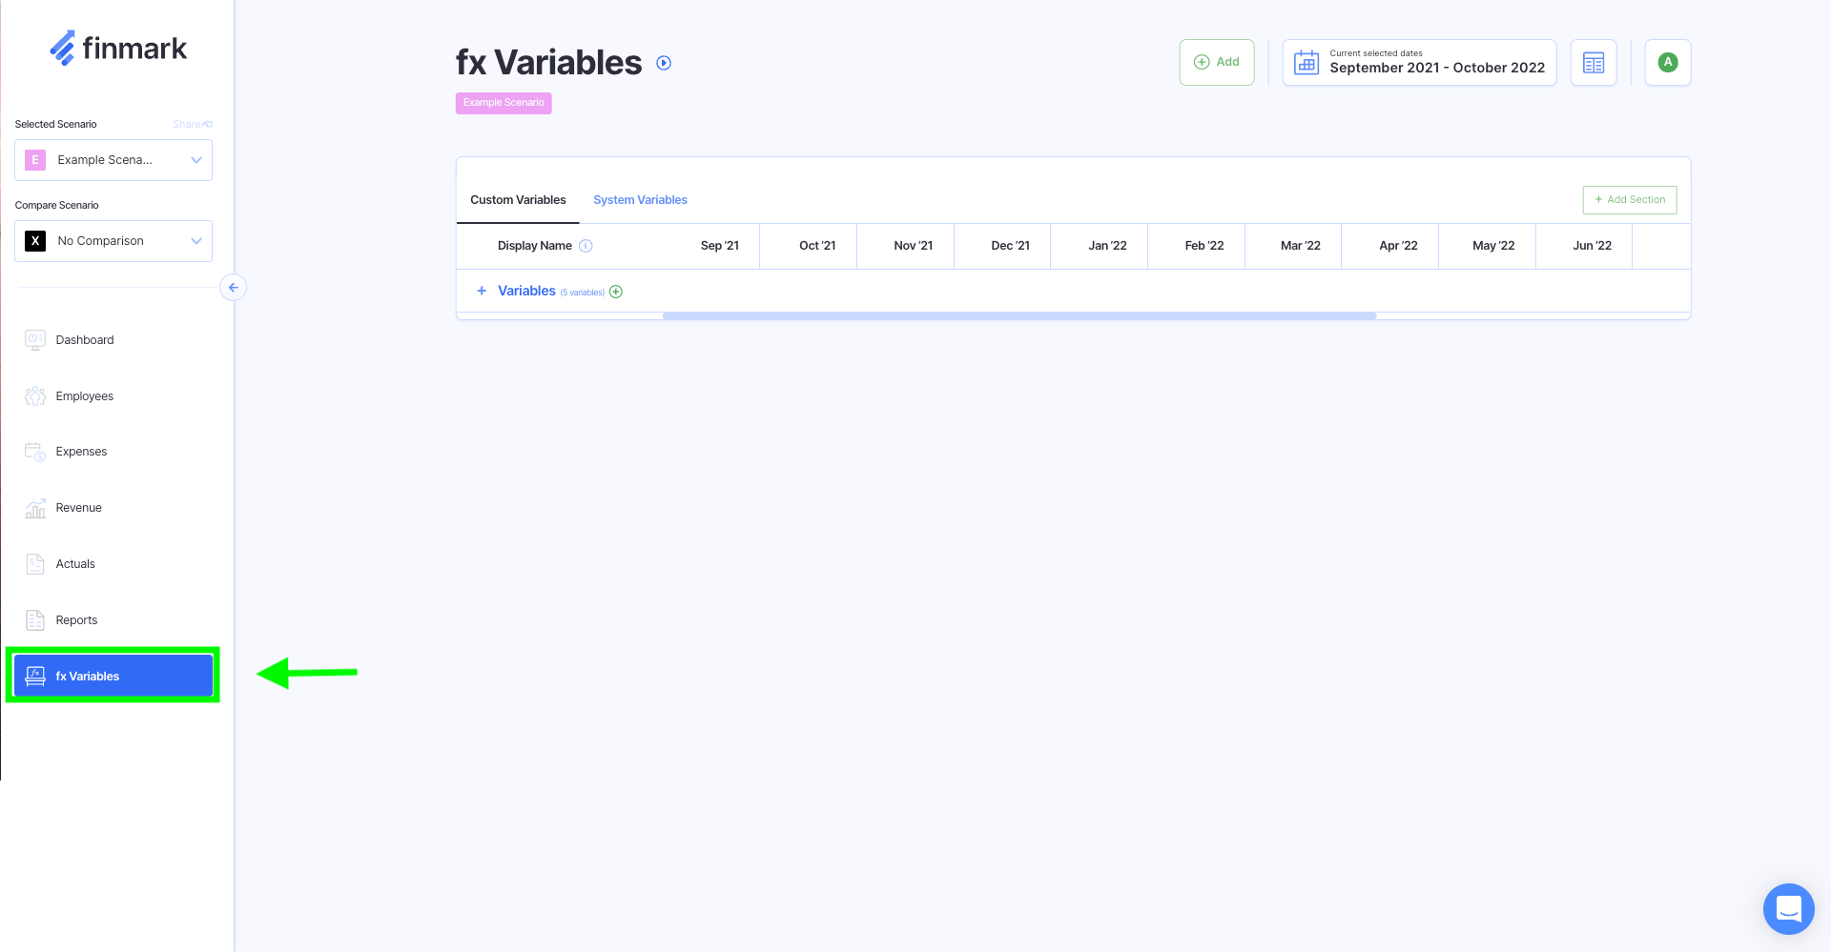The width and height of the screenshot is (1831, 952).
Task: Collapse the sidebar with the arrow button
Action: coord(233,287)
